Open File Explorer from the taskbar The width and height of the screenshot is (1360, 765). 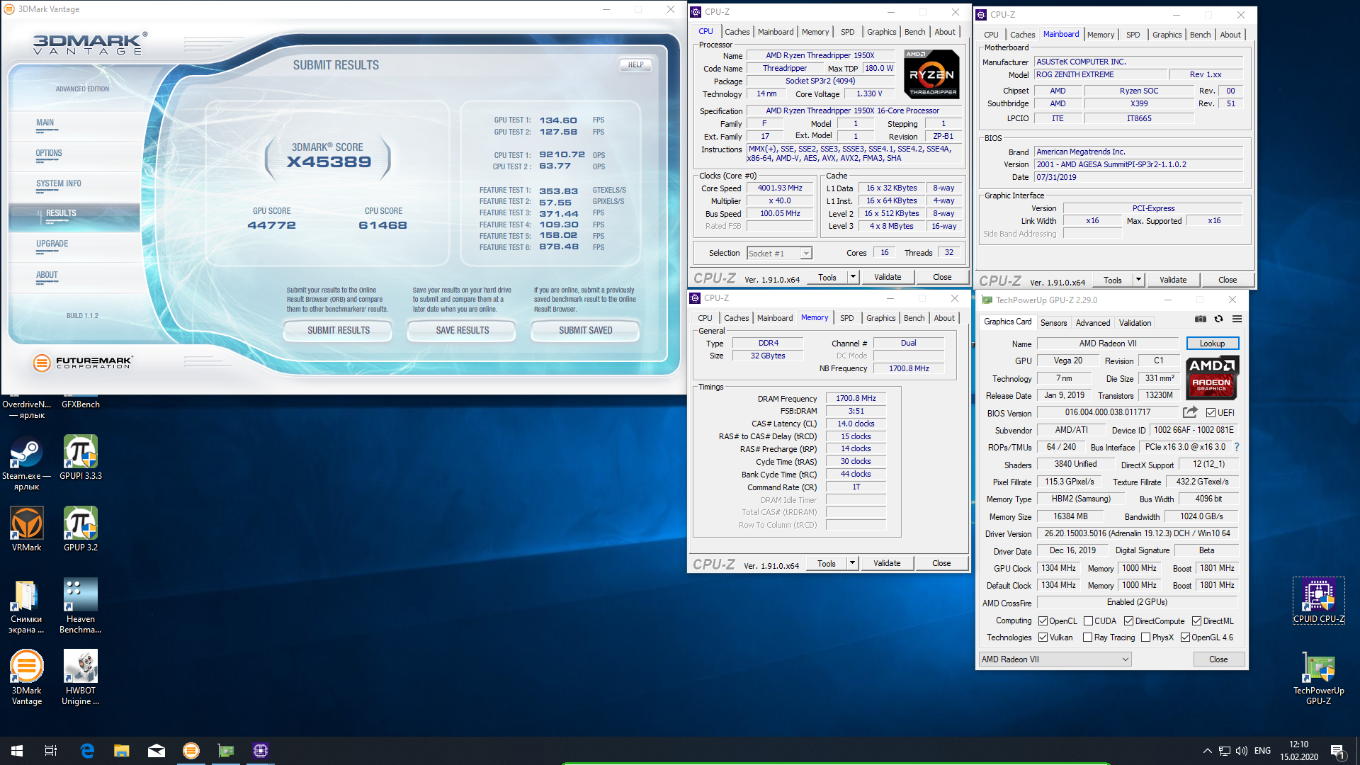[x=122, y=751]
